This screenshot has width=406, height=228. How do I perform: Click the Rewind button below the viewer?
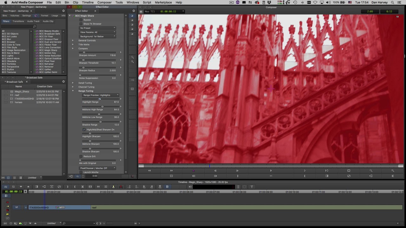149,171
